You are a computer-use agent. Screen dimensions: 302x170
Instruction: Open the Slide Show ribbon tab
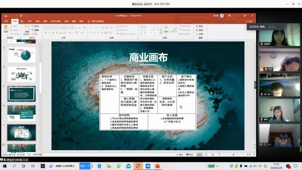tap(56, 21)
